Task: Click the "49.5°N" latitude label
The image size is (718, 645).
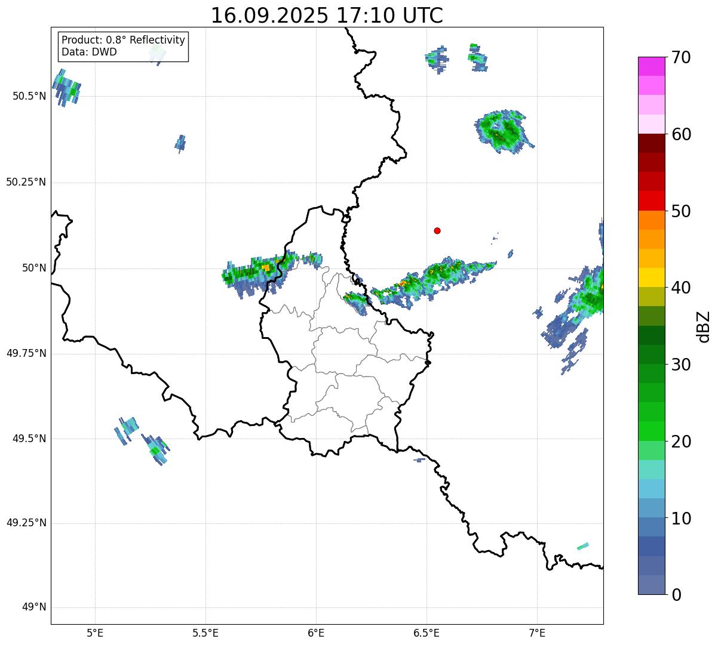Action: [29, 439]
